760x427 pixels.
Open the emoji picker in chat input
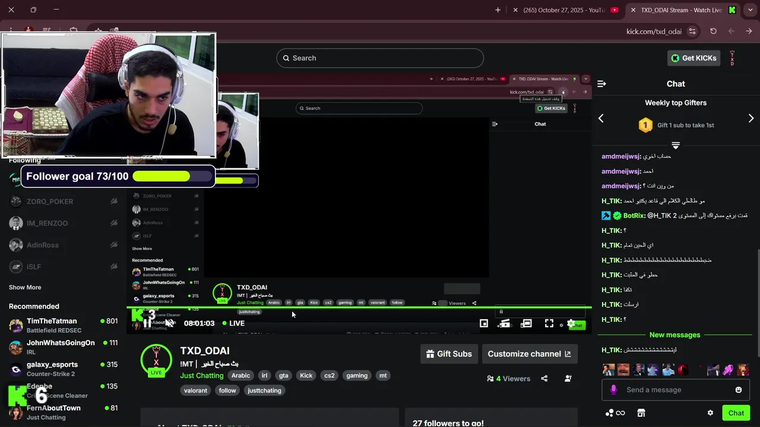point(739,390)
